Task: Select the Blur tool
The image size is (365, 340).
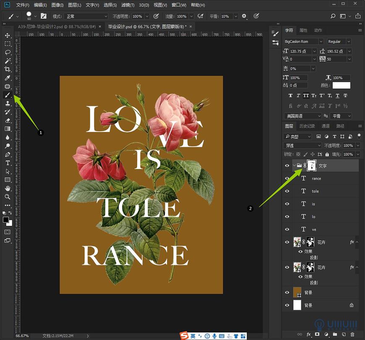Action: (x=8, y=137)
